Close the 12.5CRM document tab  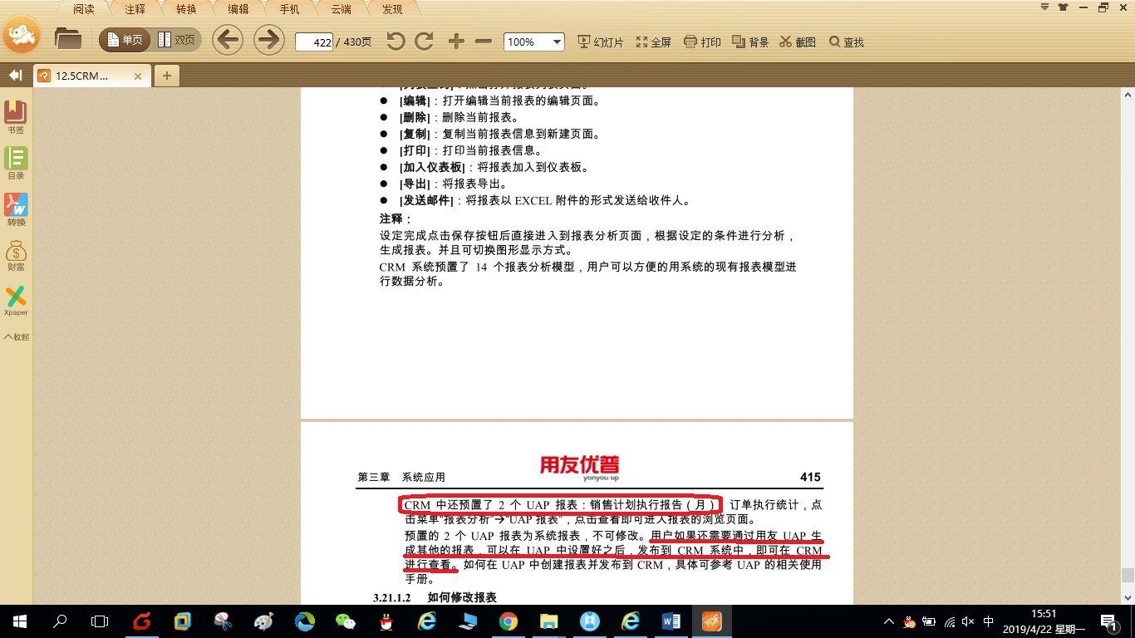[x=138, y=76]
